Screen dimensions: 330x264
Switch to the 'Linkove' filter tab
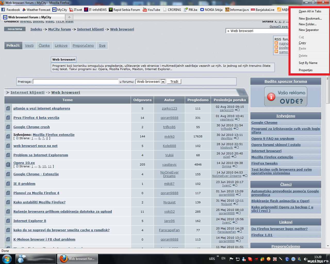(61, 45)
